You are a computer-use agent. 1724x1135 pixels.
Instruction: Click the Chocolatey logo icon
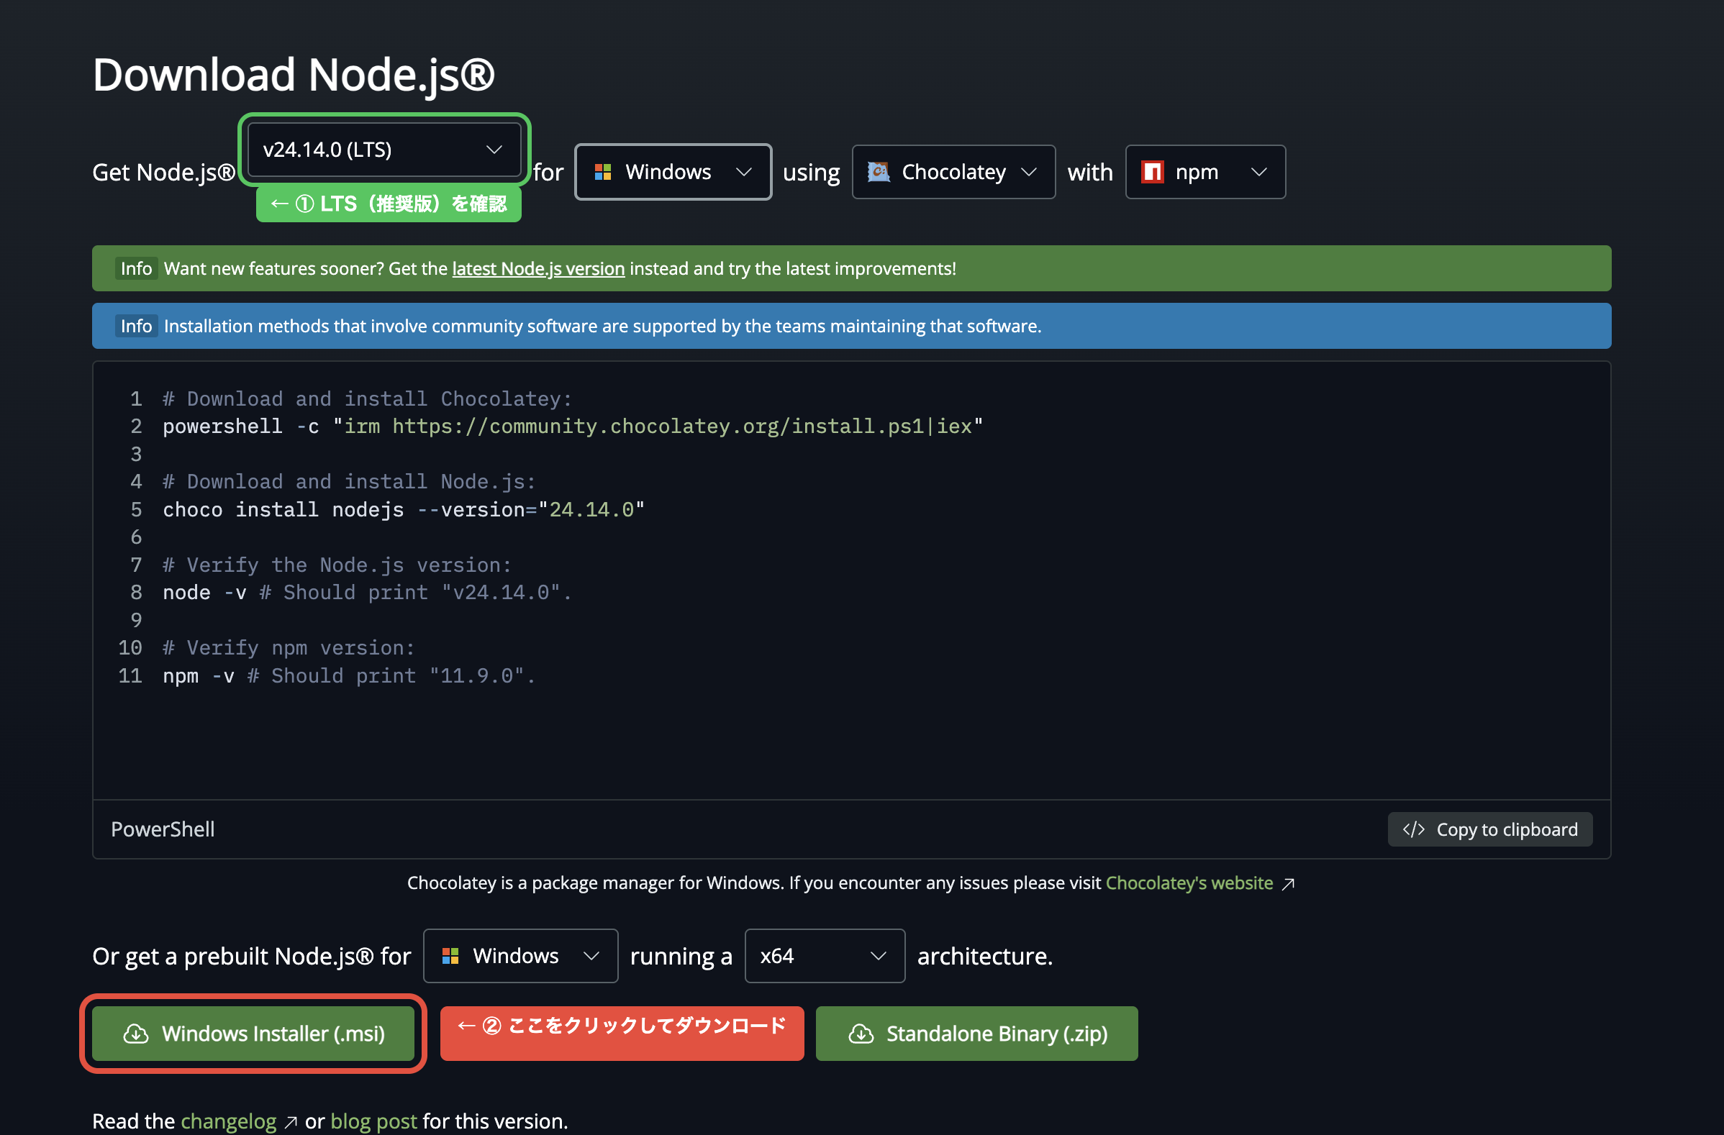pyautogui.click(x=878, y=172)
